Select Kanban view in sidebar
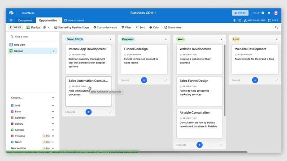 point(33,51)
